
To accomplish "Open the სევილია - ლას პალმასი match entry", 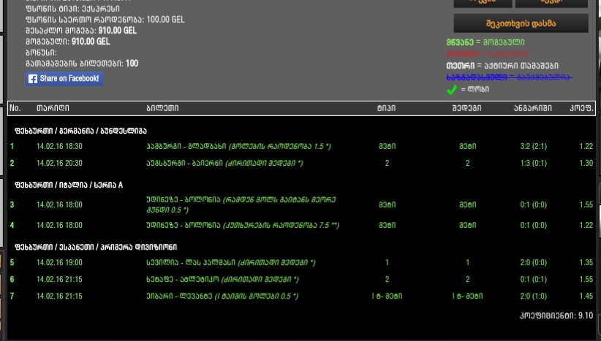I will pyautogui.click(x=231, y=263).
